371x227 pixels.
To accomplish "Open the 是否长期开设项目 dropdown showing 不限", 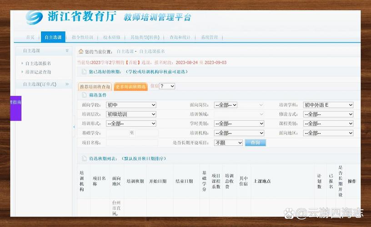I will tap(228, 143).
